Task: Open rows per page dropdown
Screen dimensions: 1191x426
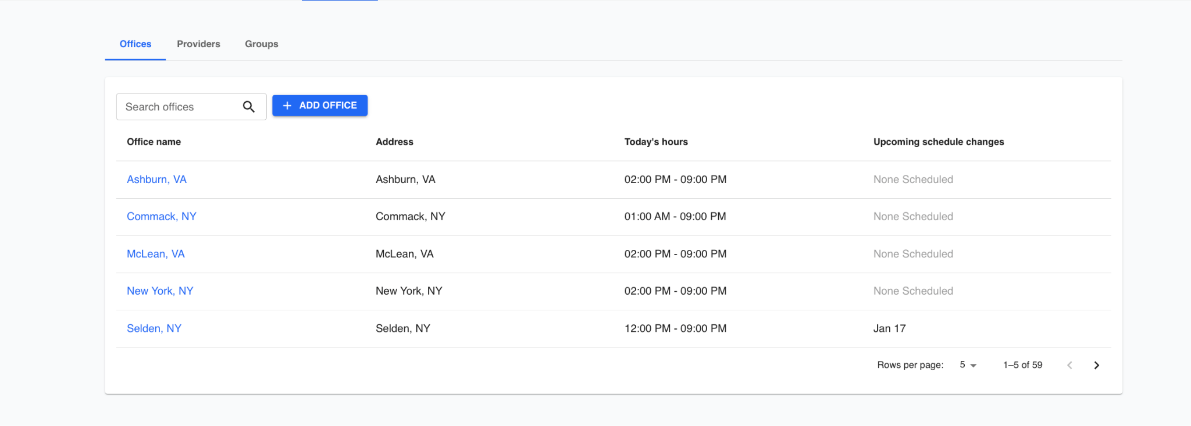Action: click(x=968, y=365)
